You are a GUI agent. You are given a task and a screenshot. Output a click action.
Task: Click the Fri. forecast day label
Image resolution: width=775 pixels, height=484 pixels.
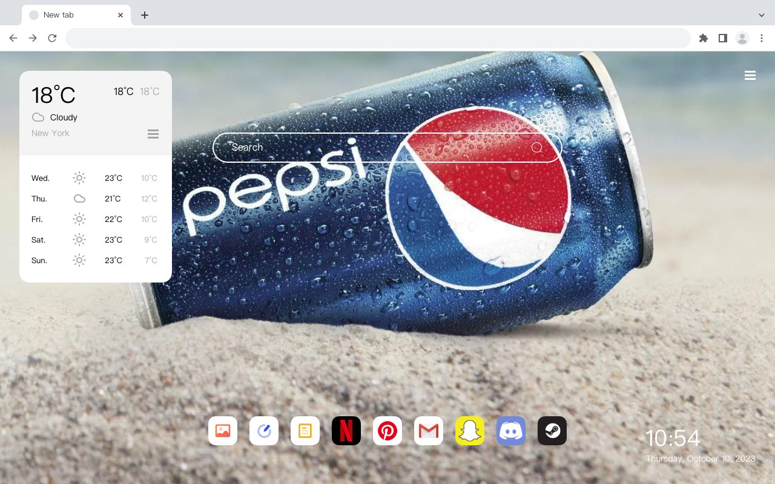tap(37, 219)
